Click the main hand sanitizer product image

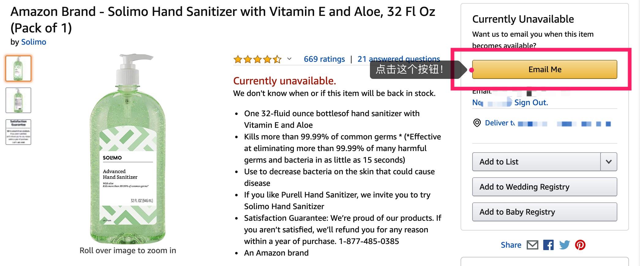(x=128, y=149)
